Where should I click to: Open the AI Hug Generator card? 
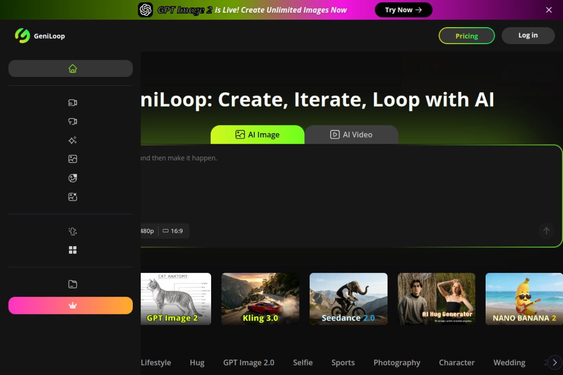click(436, 299)
